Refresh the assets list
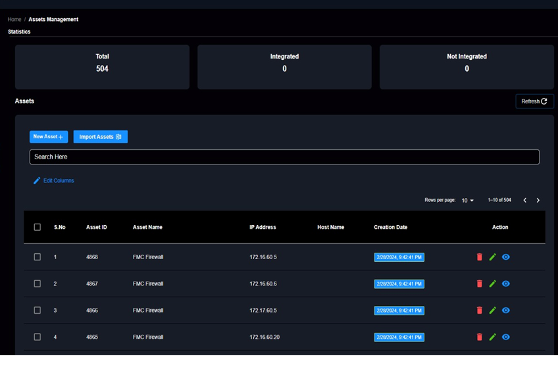This screenshot has height=373, width=558. point(534,101)
